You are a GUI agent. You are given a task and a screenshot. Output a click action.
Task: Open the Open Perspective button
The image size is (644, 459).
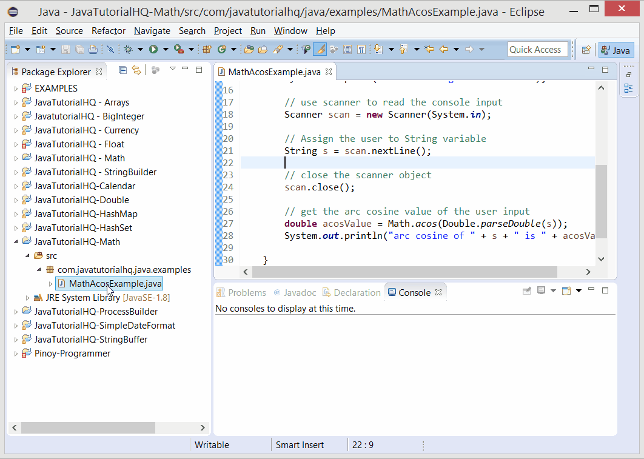586,50
